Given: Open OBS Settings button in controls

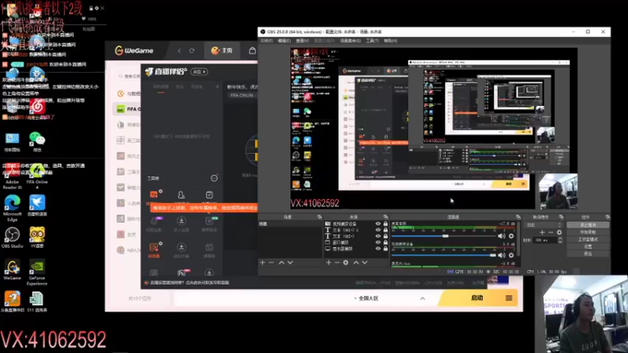Looking at the screenshot, I should (x=587, y=246).
